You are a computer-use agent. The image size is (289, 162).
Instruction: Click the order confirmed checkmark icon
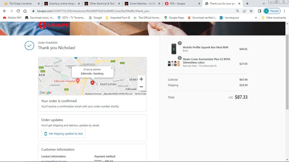[x=29, y=45]
